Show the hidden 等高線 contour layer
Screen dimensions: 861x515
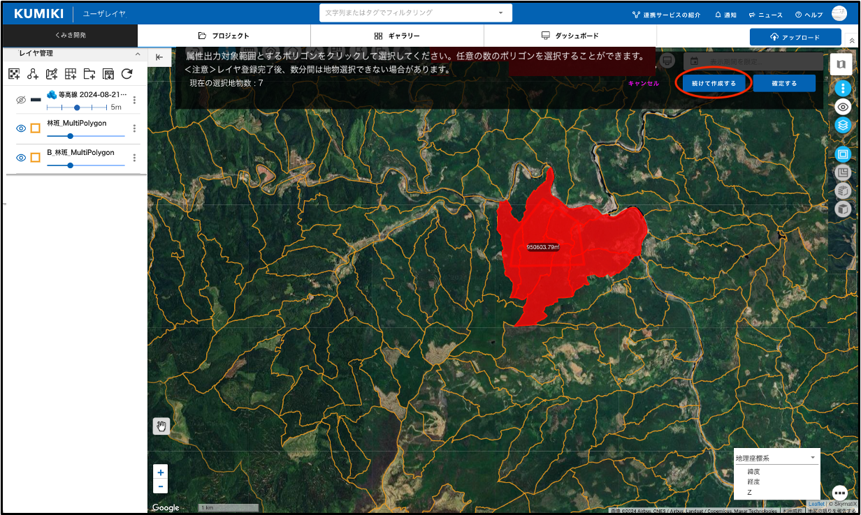pos(21,100)
